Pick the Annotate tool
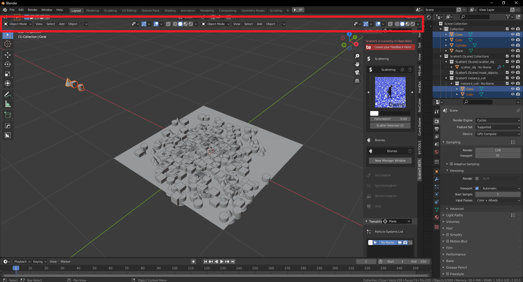Image resolution: width=523 pixels, height=282 pixels. click(x=8, y=94)
